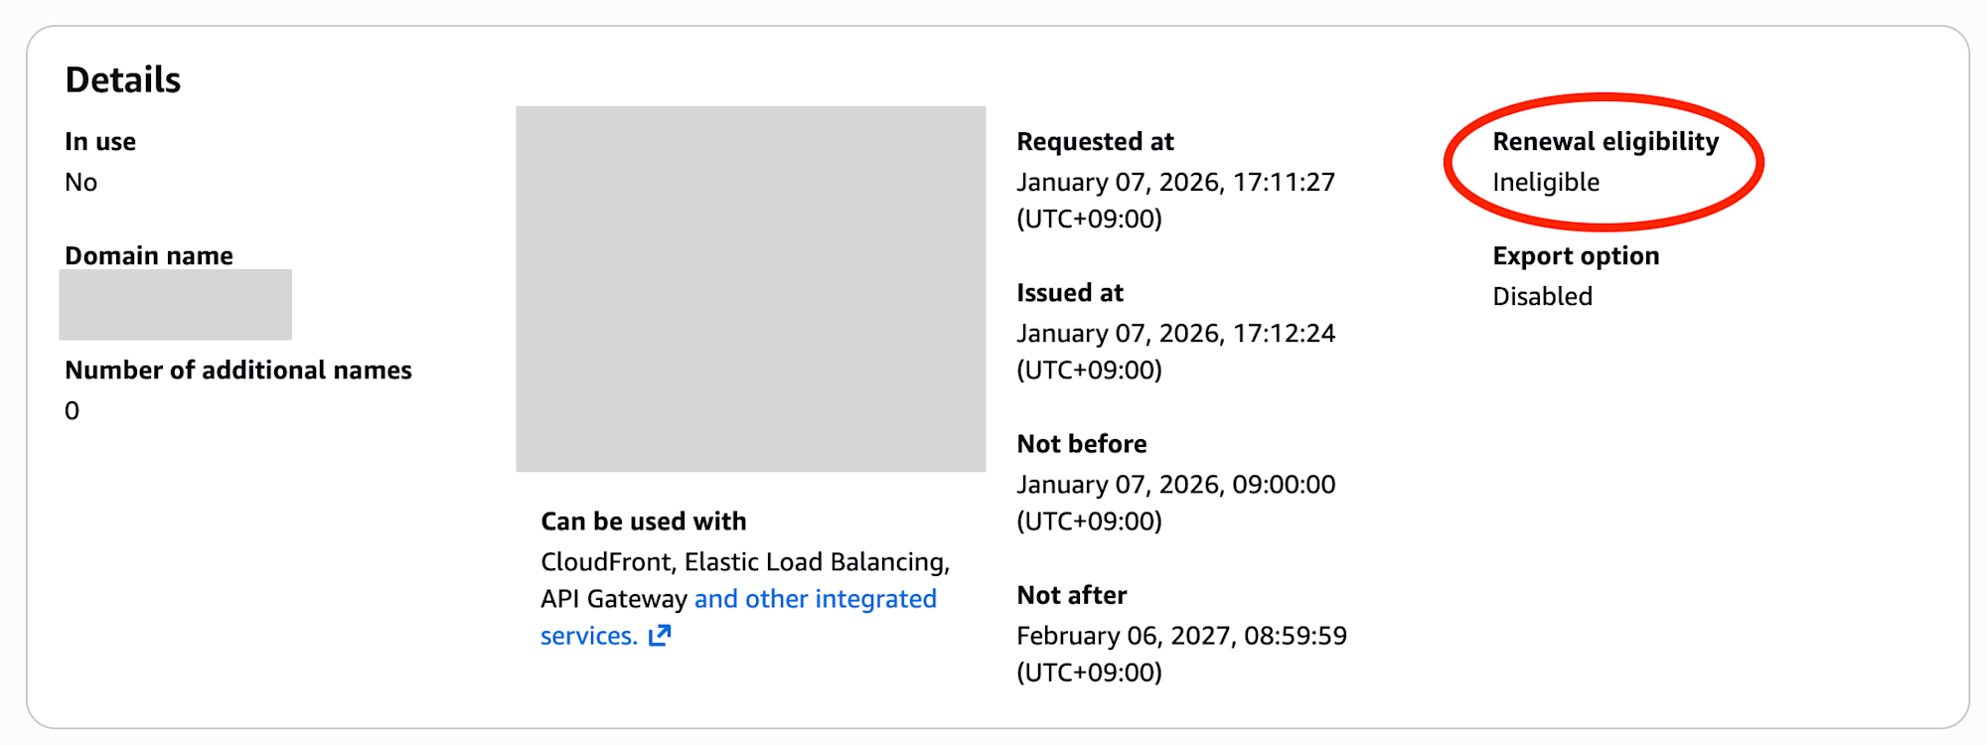This screenshot has width=1987, height=745.
Task: Select the Renewal eligibility label
Action: [x=1605, y=142]
